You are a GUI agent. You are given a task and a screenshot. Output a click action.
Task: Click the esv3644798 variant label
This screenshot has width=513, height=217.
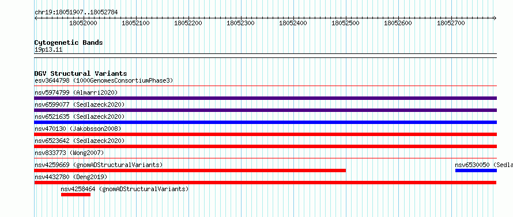[x=104, y=80]
